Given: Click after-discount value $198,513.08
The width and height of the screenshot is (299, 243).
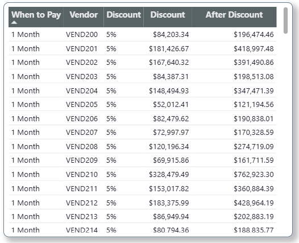Looking at the screenshot, I should (x=254, y=77).
